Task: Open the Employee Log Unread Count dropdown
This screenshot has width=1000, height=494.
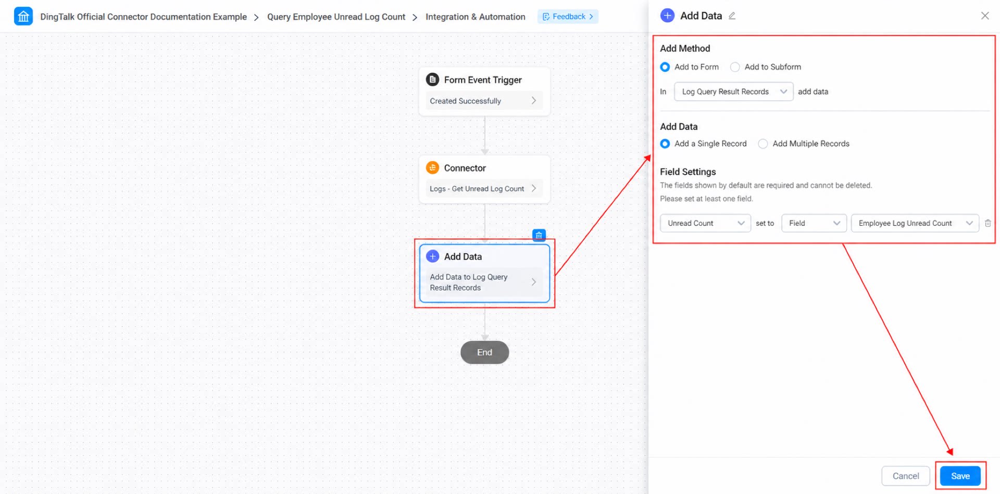Action: [915, 223]
